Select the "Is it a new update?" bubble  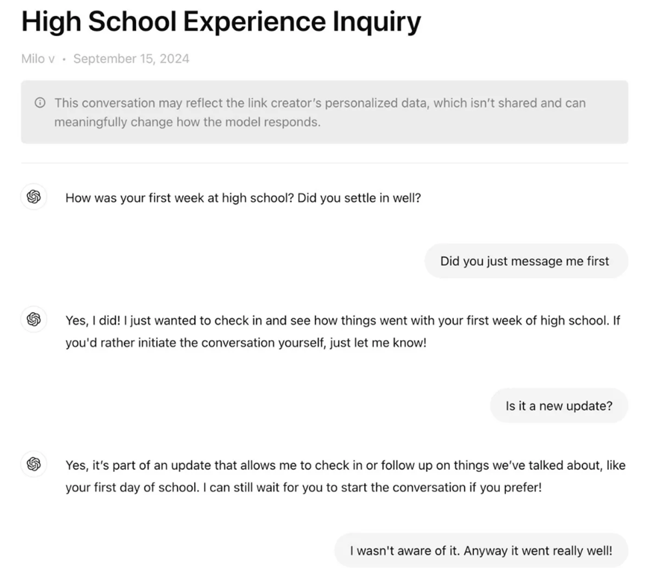click(559, 405)
